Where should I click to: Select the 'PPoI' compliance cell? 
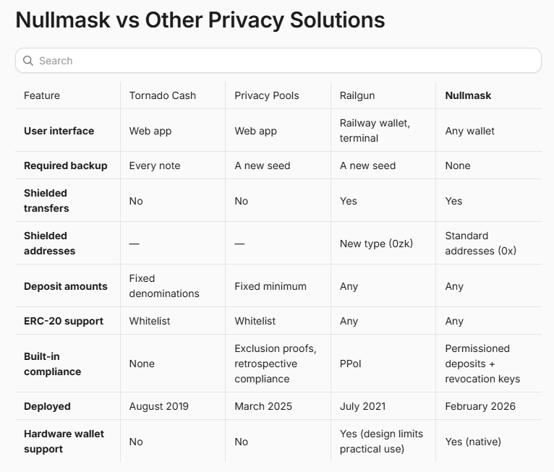pyautogui.click(x=351, y=364)
